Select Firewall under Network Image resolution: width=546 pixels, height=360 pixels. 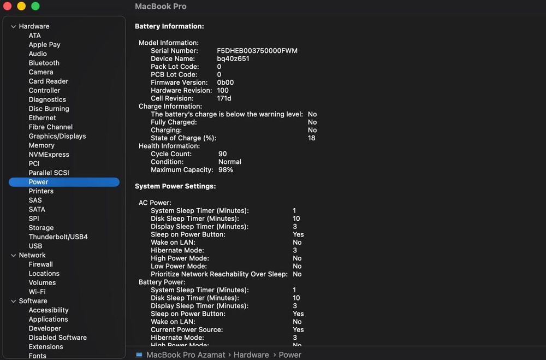[x=41, y=264]
